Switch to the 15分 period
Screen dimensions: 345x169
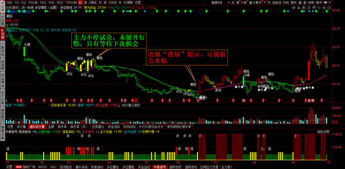(x=43, y=3)
